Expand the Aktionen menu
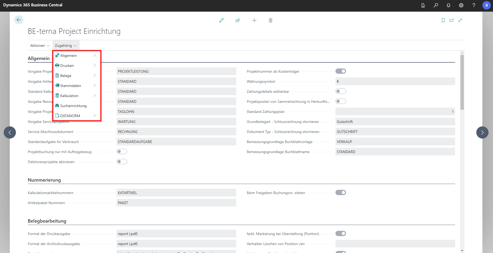This screenshot has width=493, height=253. coord(40,45)
